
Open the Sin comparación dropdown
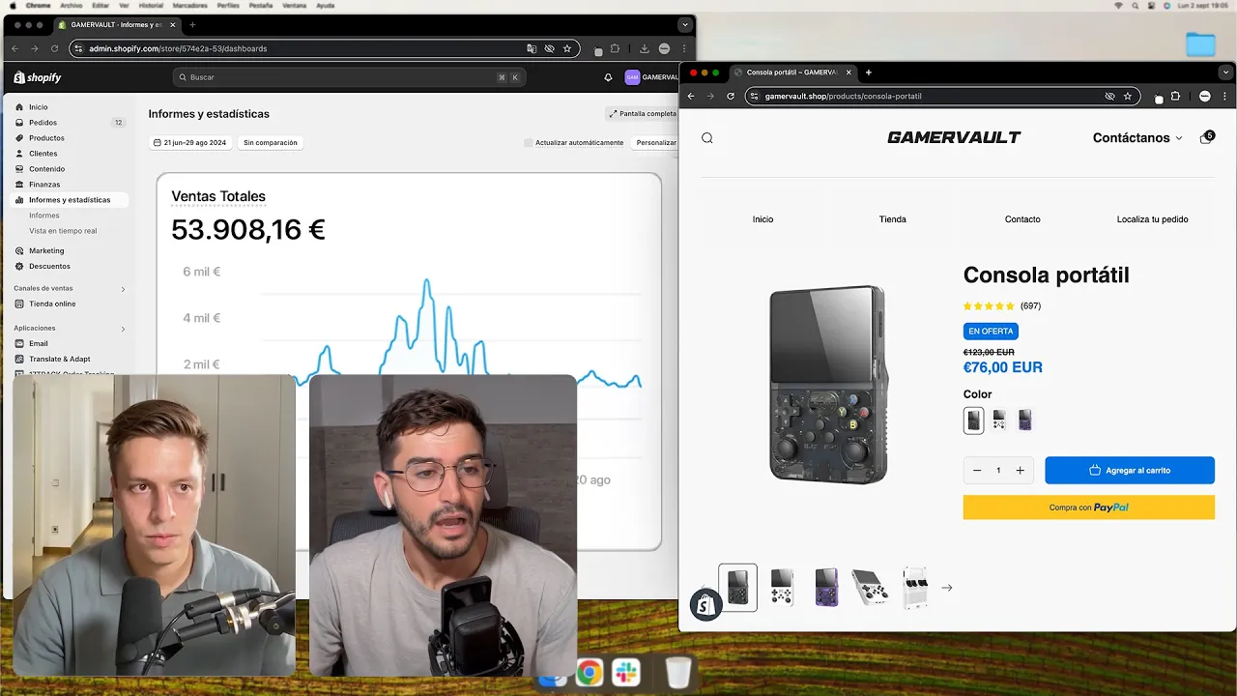pos(270,143)
